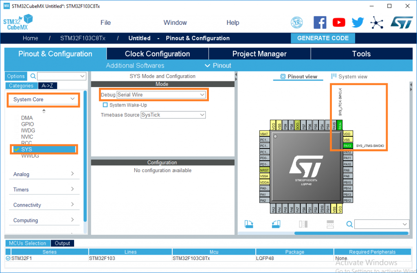Click the categories panel vertical scrollbar
Viewport: 417px width, 273px height.
tap(85, 156)
